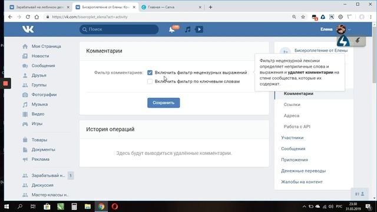Select Комментарии in settings menu
The width and height of the screenshot is (377, 212).
[299, 94]
